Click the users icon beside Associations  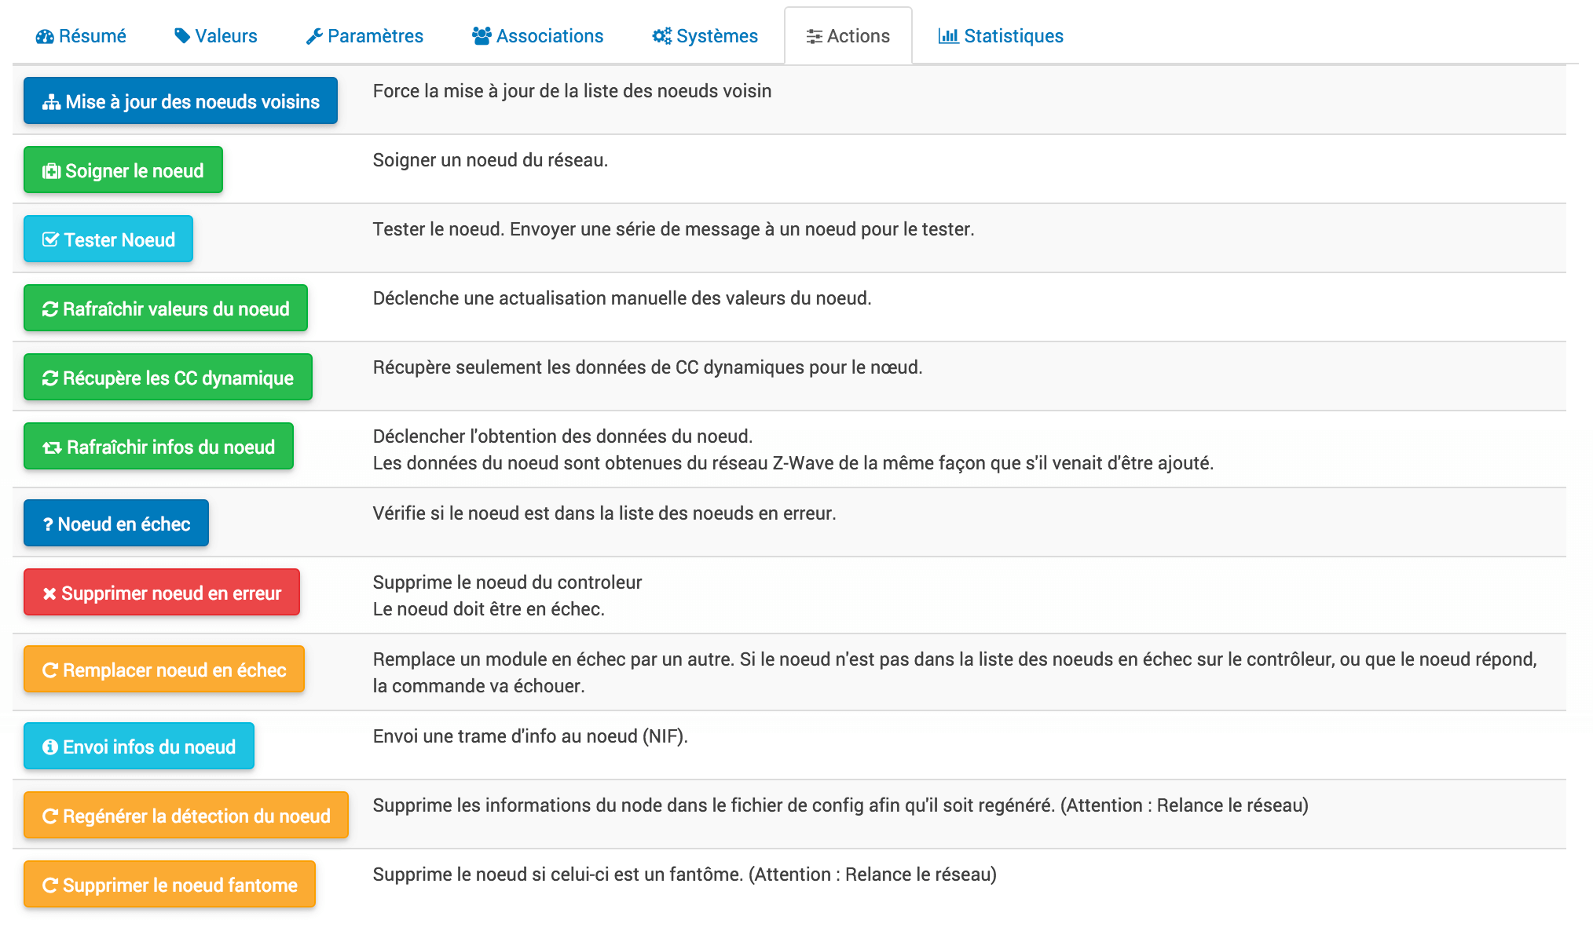pos(482,36)
